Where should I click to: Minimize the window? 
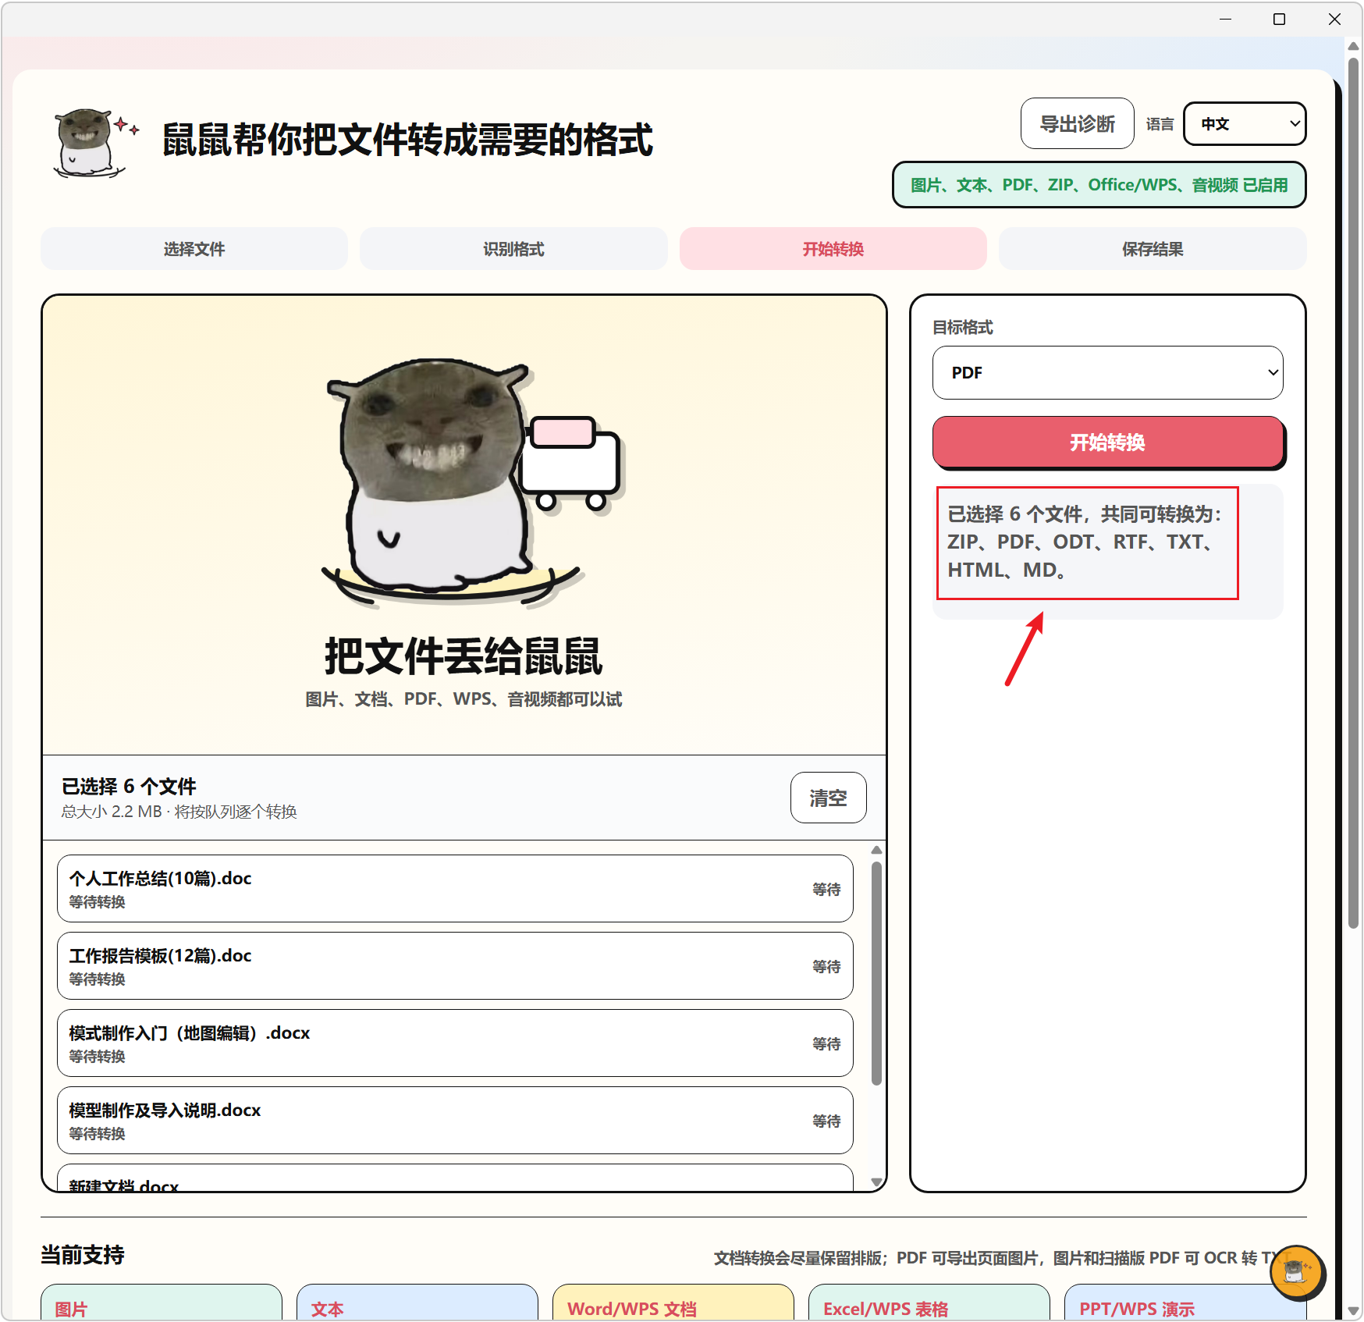click(x=1225, y=19)
